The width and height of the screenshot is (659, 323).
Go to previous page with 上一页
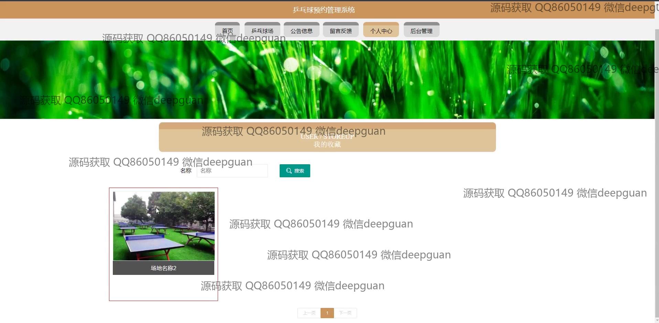pos(309,313)
